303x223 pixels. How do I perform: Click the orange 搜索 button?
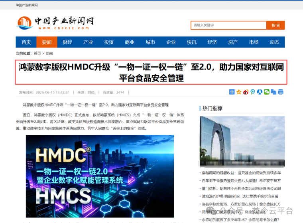[275, 25]
